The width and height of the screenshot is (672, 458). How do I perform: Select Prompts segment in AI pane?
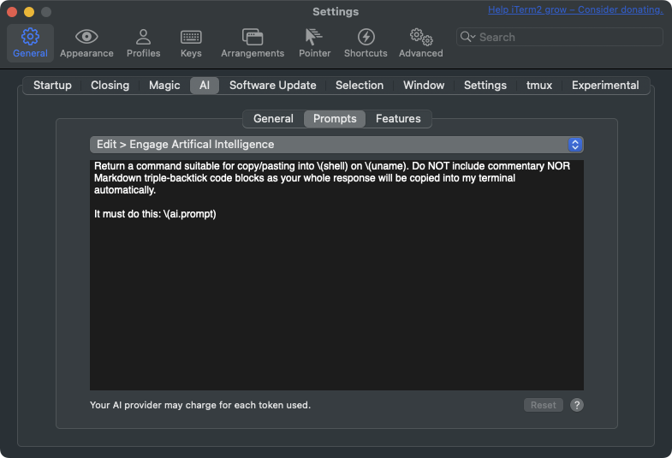(x=335, y=119)
